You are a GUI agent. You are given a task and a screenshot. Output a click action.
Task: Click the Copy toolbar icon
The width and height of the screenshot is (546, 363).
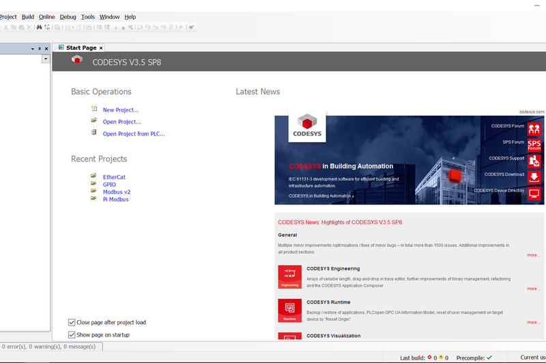point(14,27)
